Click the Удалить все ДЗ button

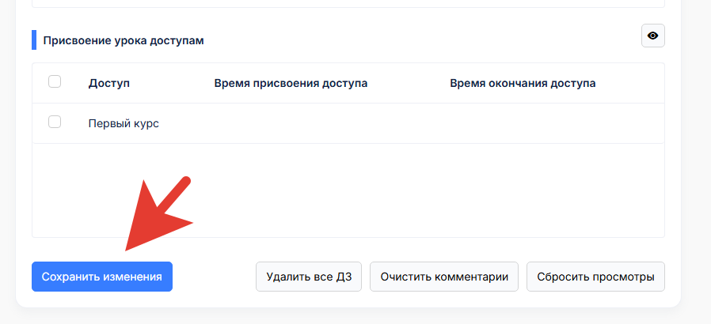point(309,277)
